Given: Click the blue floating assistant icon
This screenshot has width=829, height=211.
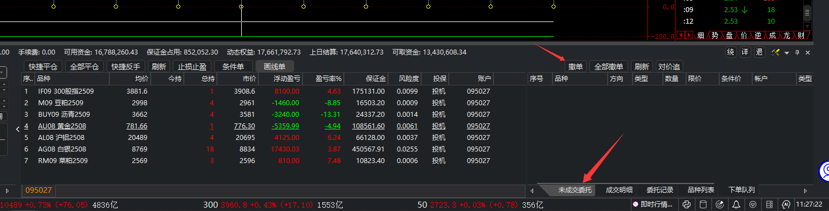Looking at the screenshot, I should coord(825,171).
